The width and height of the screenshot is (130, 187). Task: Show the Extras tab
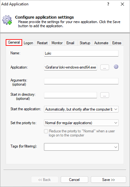coord(117,43)
